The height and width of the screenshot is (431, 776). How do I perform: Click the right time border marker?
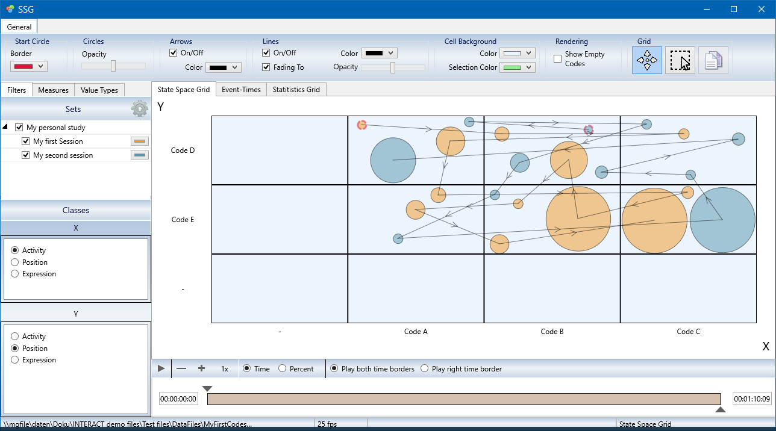coord(720,409)
